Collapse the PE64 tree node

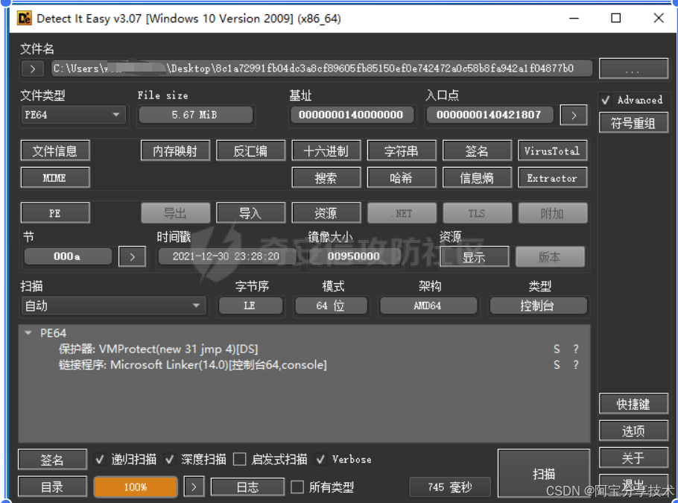tap(28, 333)
